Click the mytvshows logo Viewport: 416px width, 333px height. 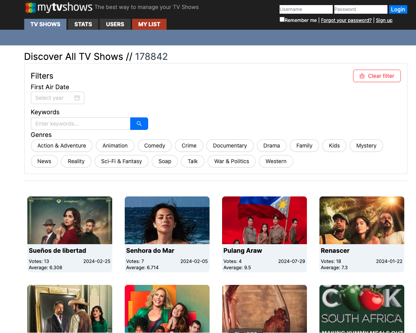click(59, 7)
